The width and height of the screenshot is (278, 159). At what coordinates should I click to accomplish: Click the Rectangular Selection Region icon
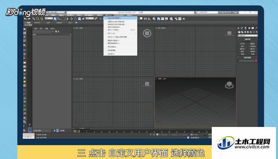pyautogui.click(x=63, y=19)
